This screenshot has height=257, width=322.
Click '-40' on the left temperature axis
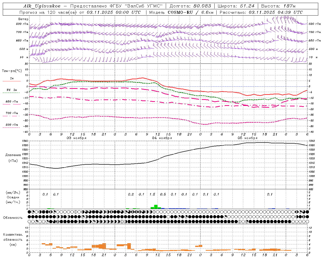click(x=26, y=132)
